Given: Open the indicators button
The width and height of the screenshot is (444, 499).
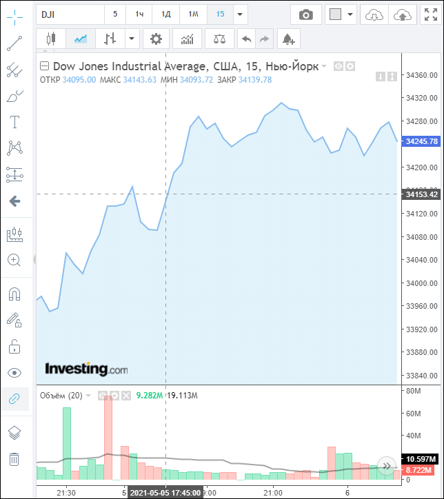Looking at the screenshot, I should point(187,39).
